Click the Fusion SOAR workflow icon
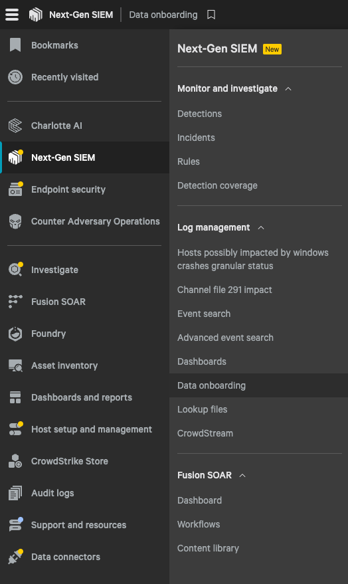This screenshot has height=584, width=348. tap(15, 302)
